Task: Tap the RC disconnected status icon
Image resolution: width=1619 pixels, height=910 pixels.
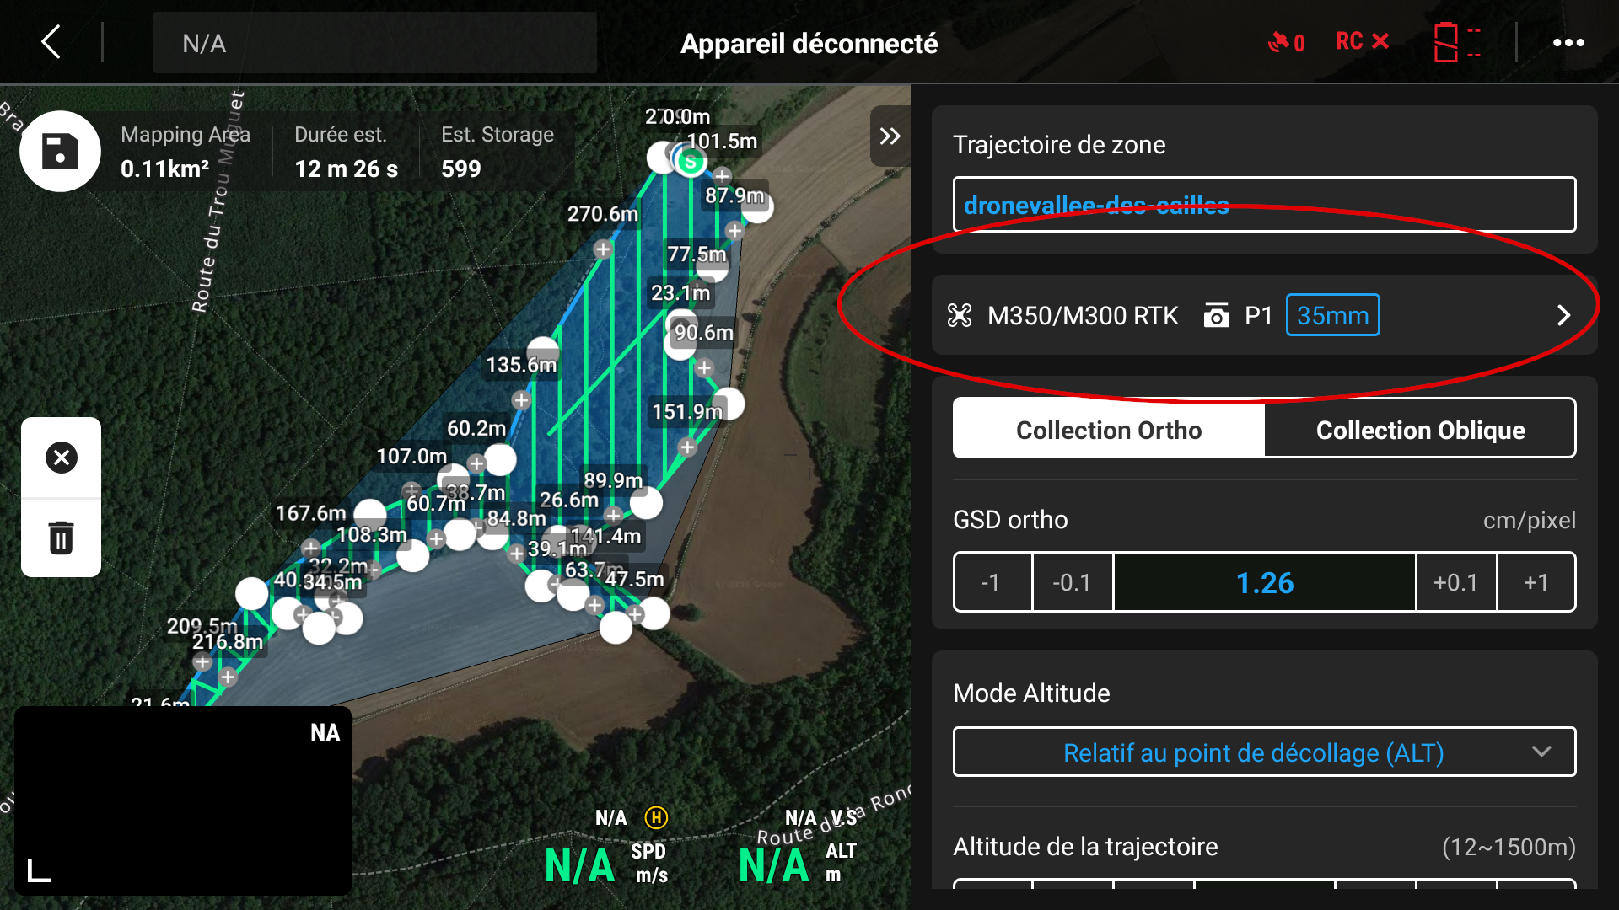Action: pos(1362,41)
